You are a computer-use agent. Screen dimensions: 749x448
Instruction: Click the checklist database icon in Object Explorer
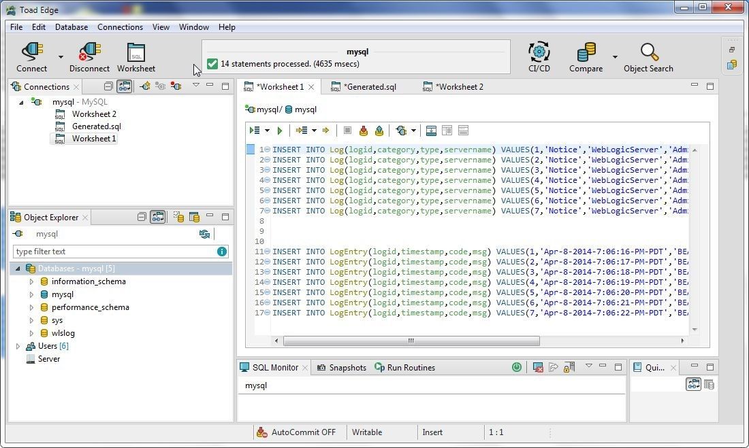(x=178, y=217)
